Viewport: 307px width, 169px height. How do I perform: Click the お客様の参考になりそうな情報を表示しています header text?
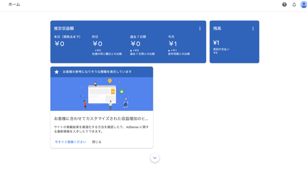coord(97,72)
